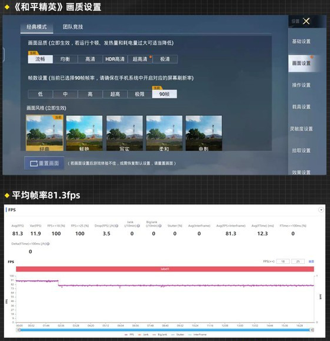
Task: Click help icon beside BigJank (/10min)
Action: pyautogui.click(x=160, y=226)
